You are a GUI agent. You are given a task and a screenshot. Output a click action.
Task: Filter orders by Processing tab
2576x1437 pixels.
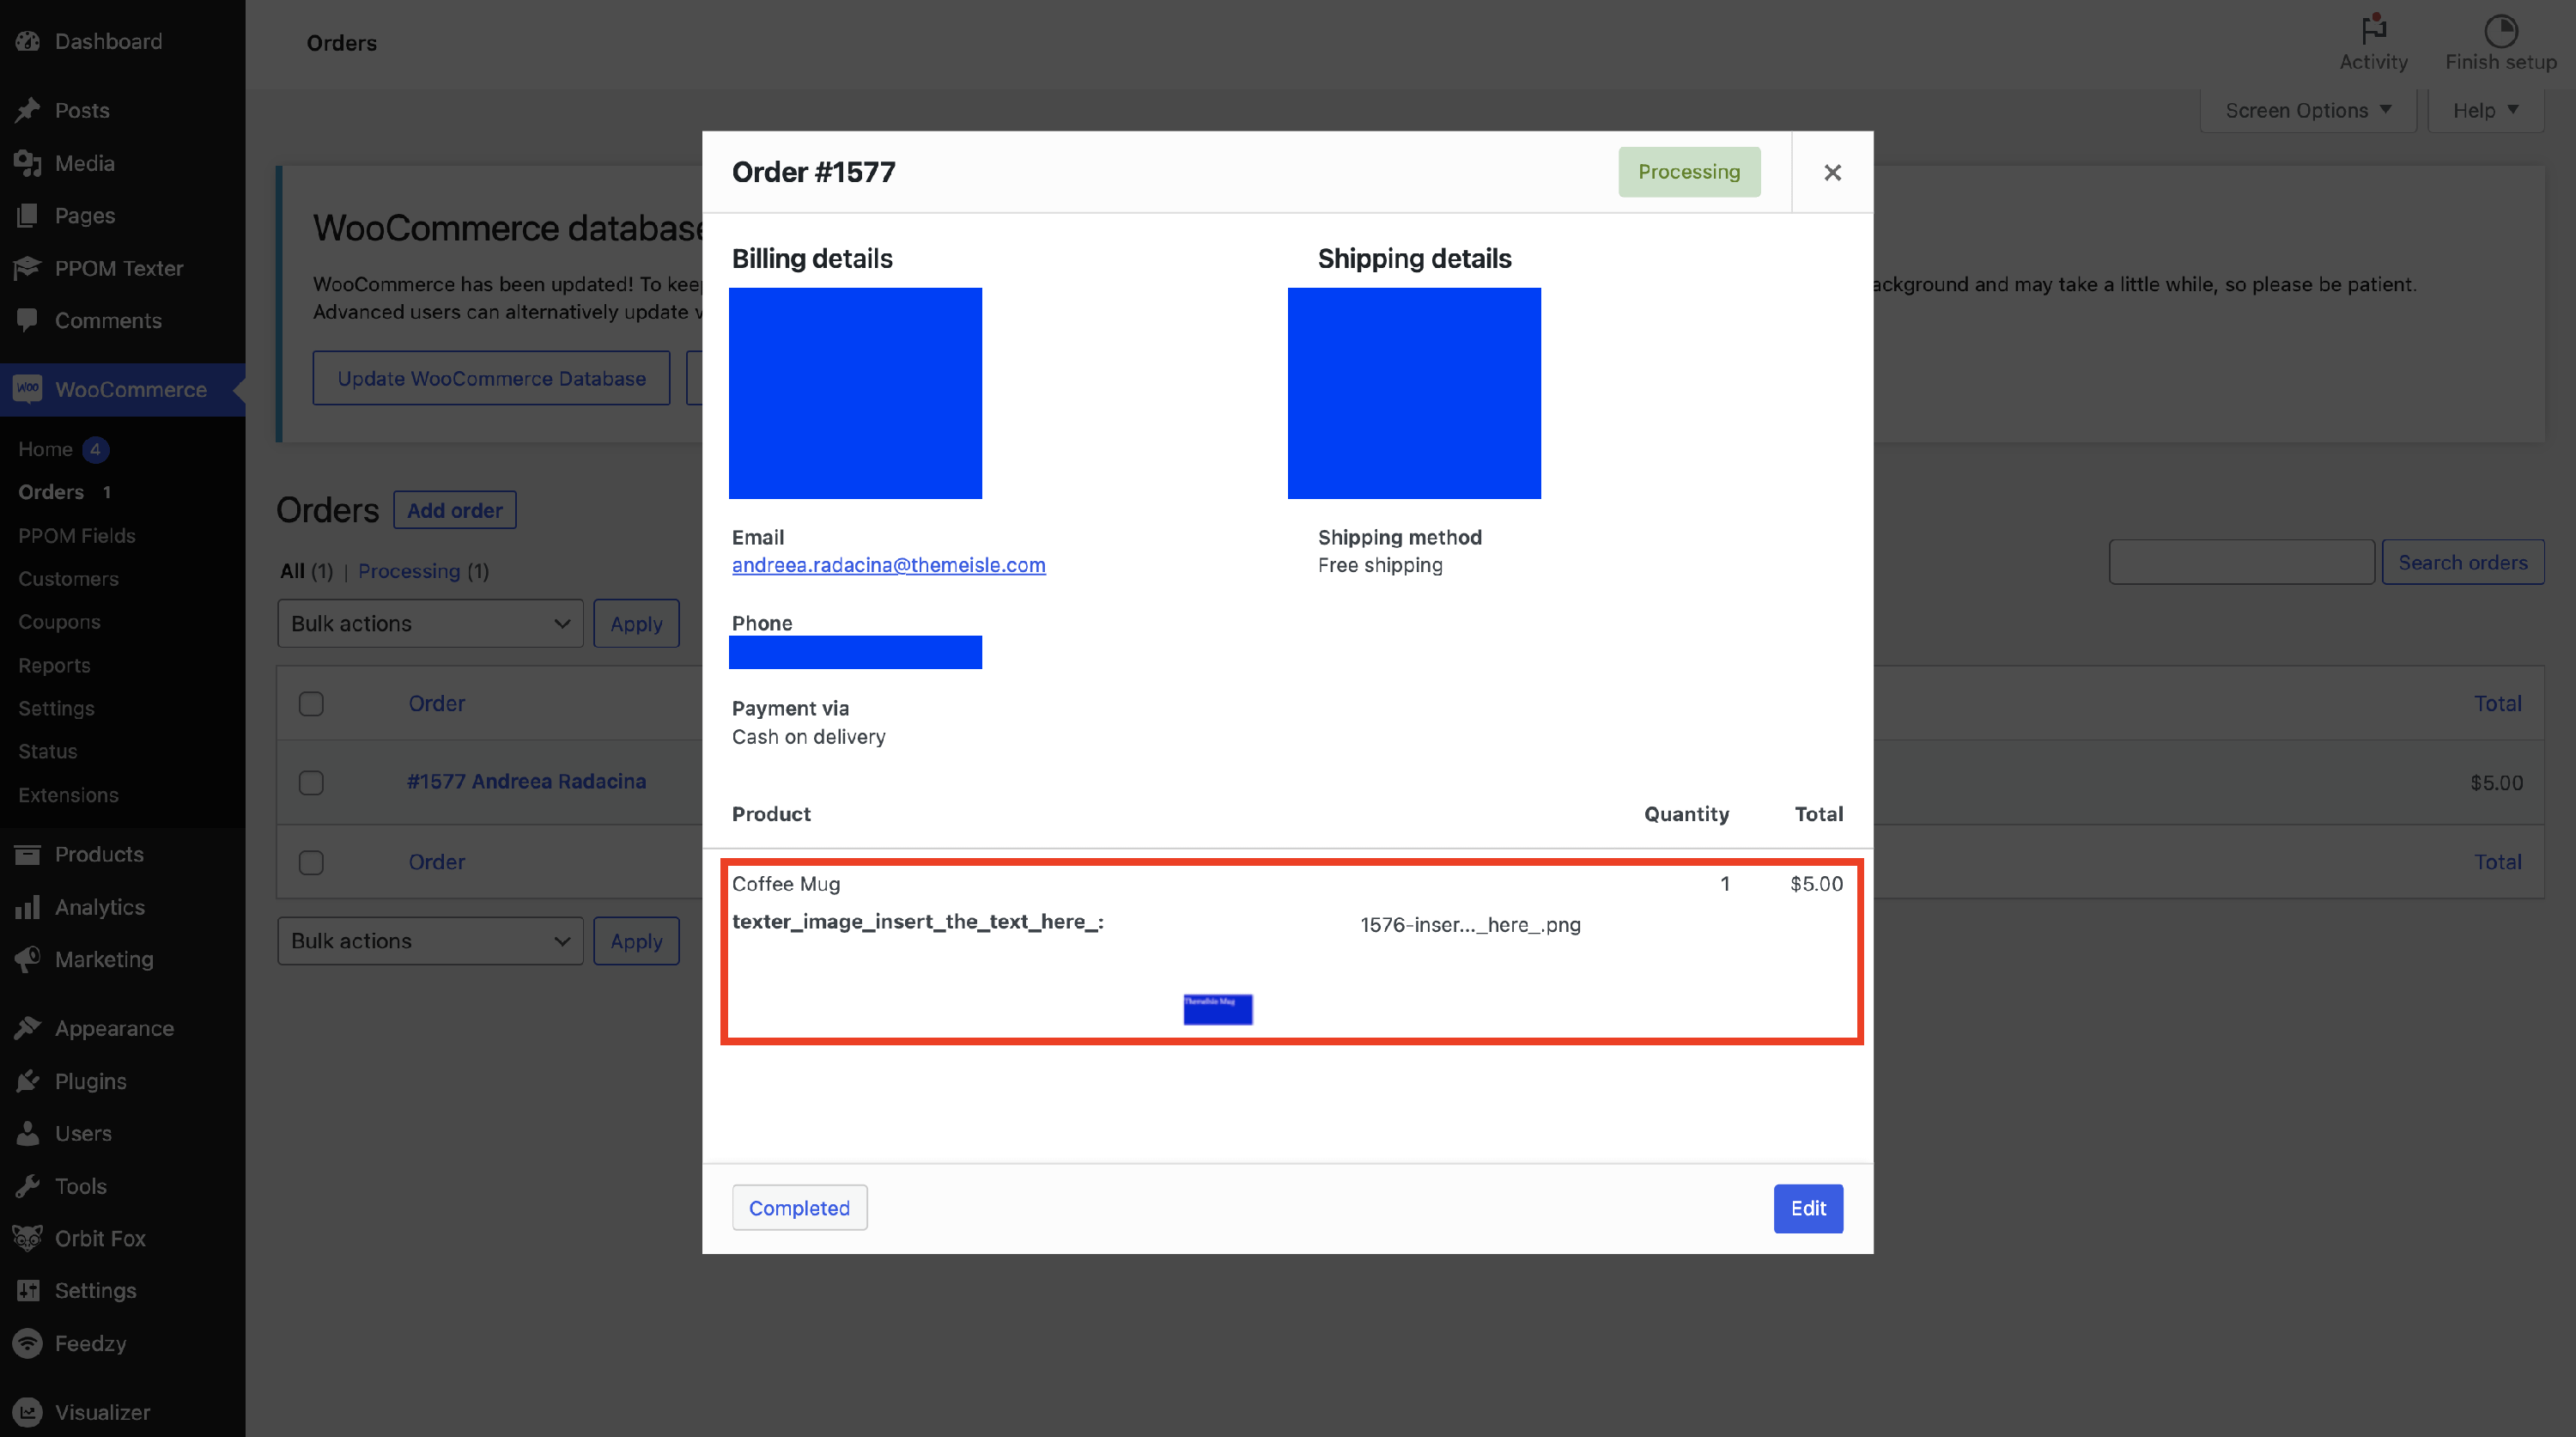tap(409, 571)
